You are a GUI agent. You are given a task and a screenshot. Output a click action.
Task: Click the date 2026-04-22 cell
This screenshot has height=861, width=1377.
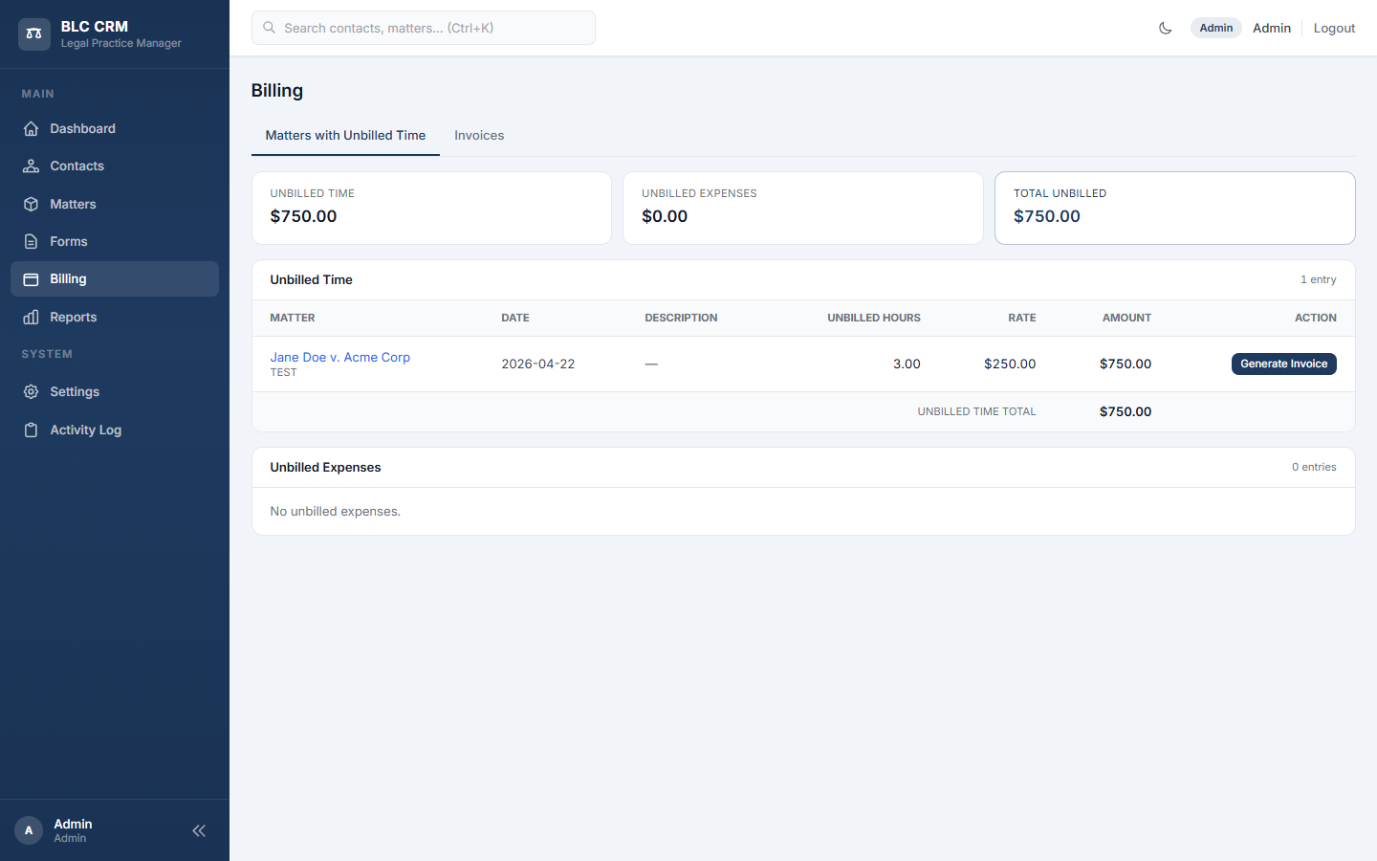point(538,364)
